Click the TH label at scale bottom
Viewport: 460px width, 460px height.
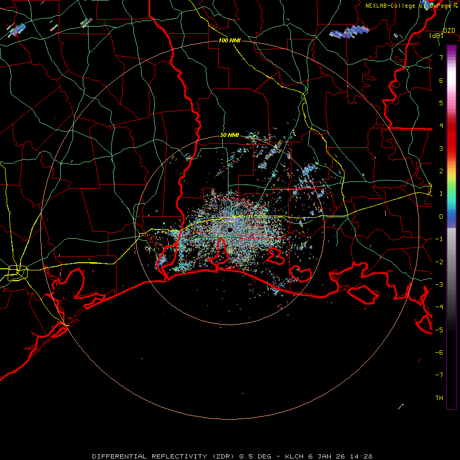(439, 398)
